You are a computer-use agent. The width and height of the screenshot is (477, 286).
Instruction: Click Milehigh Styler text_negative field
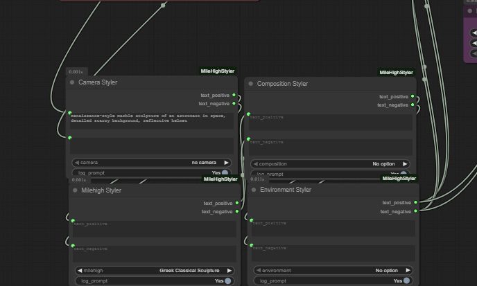[x=155, y=254]
